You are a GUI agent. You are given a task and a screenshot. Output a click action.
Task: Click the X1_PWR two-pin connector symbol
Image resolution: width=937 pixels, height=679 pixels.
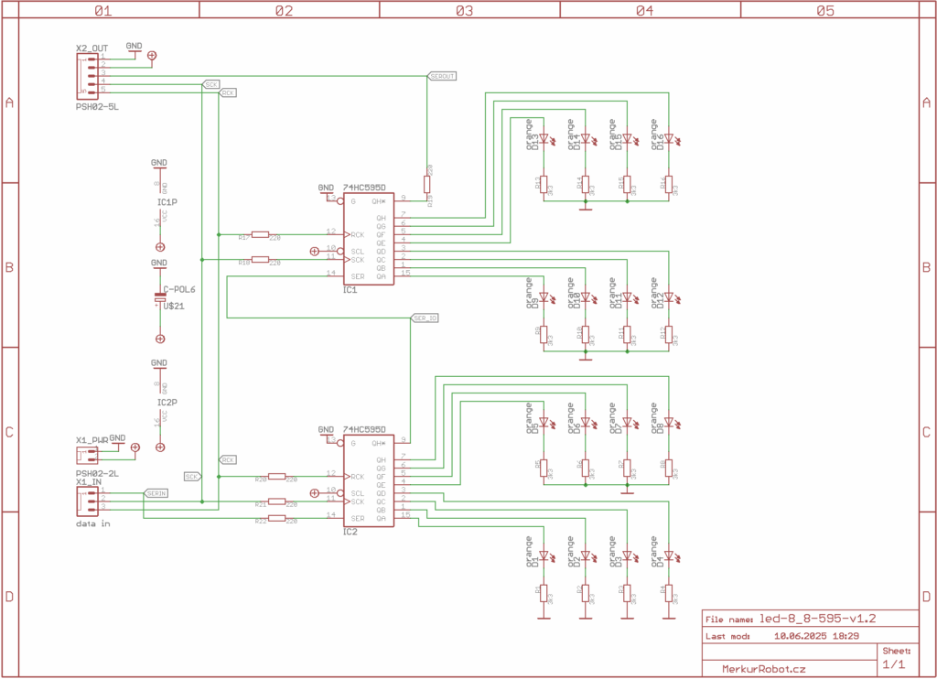click(x=88, y=456)
